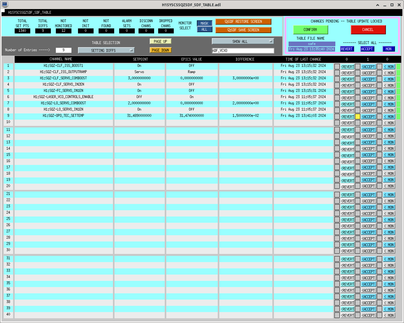Tick monitor checkbox in row 31
Screen dimensions: 404x323
tap(379, 259)
